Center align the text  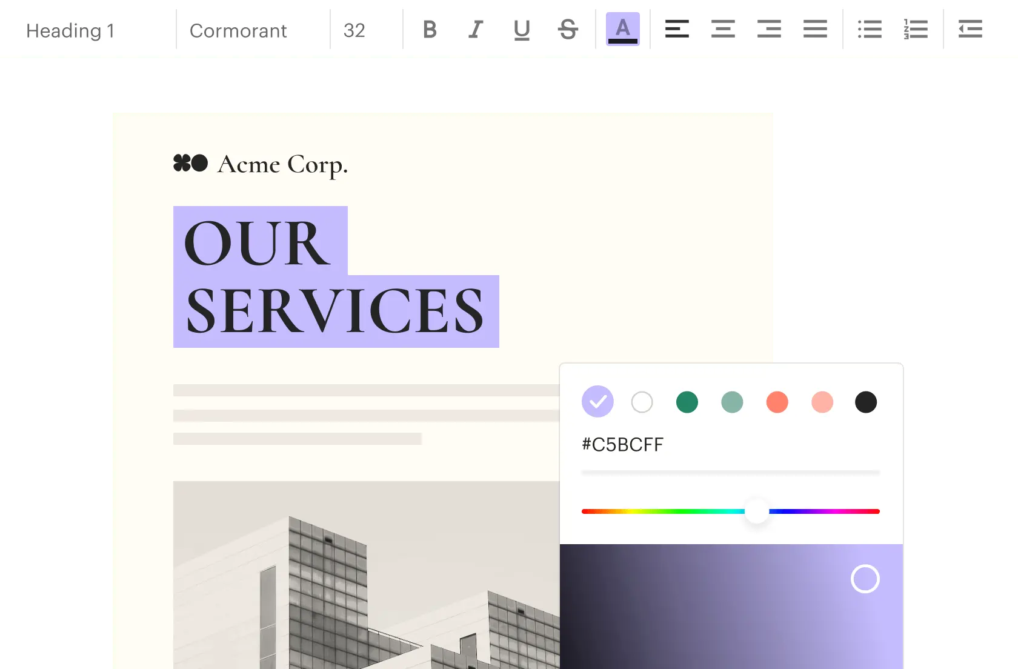click(723, 29)
